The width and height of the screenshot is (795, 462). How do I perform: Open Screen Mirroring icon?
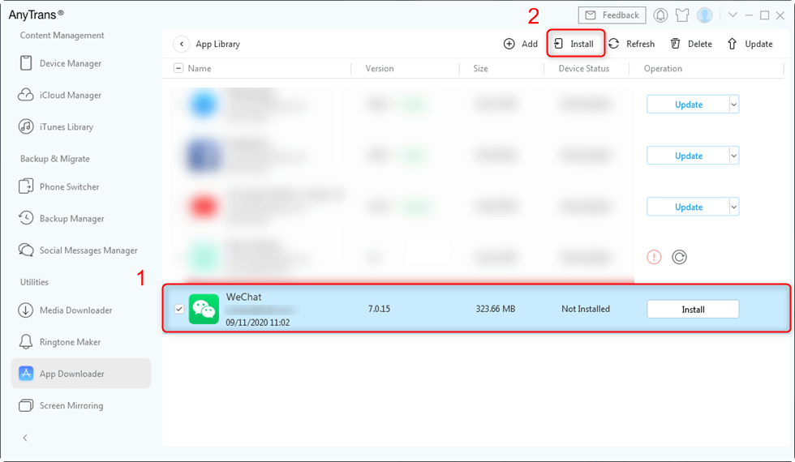26,405
